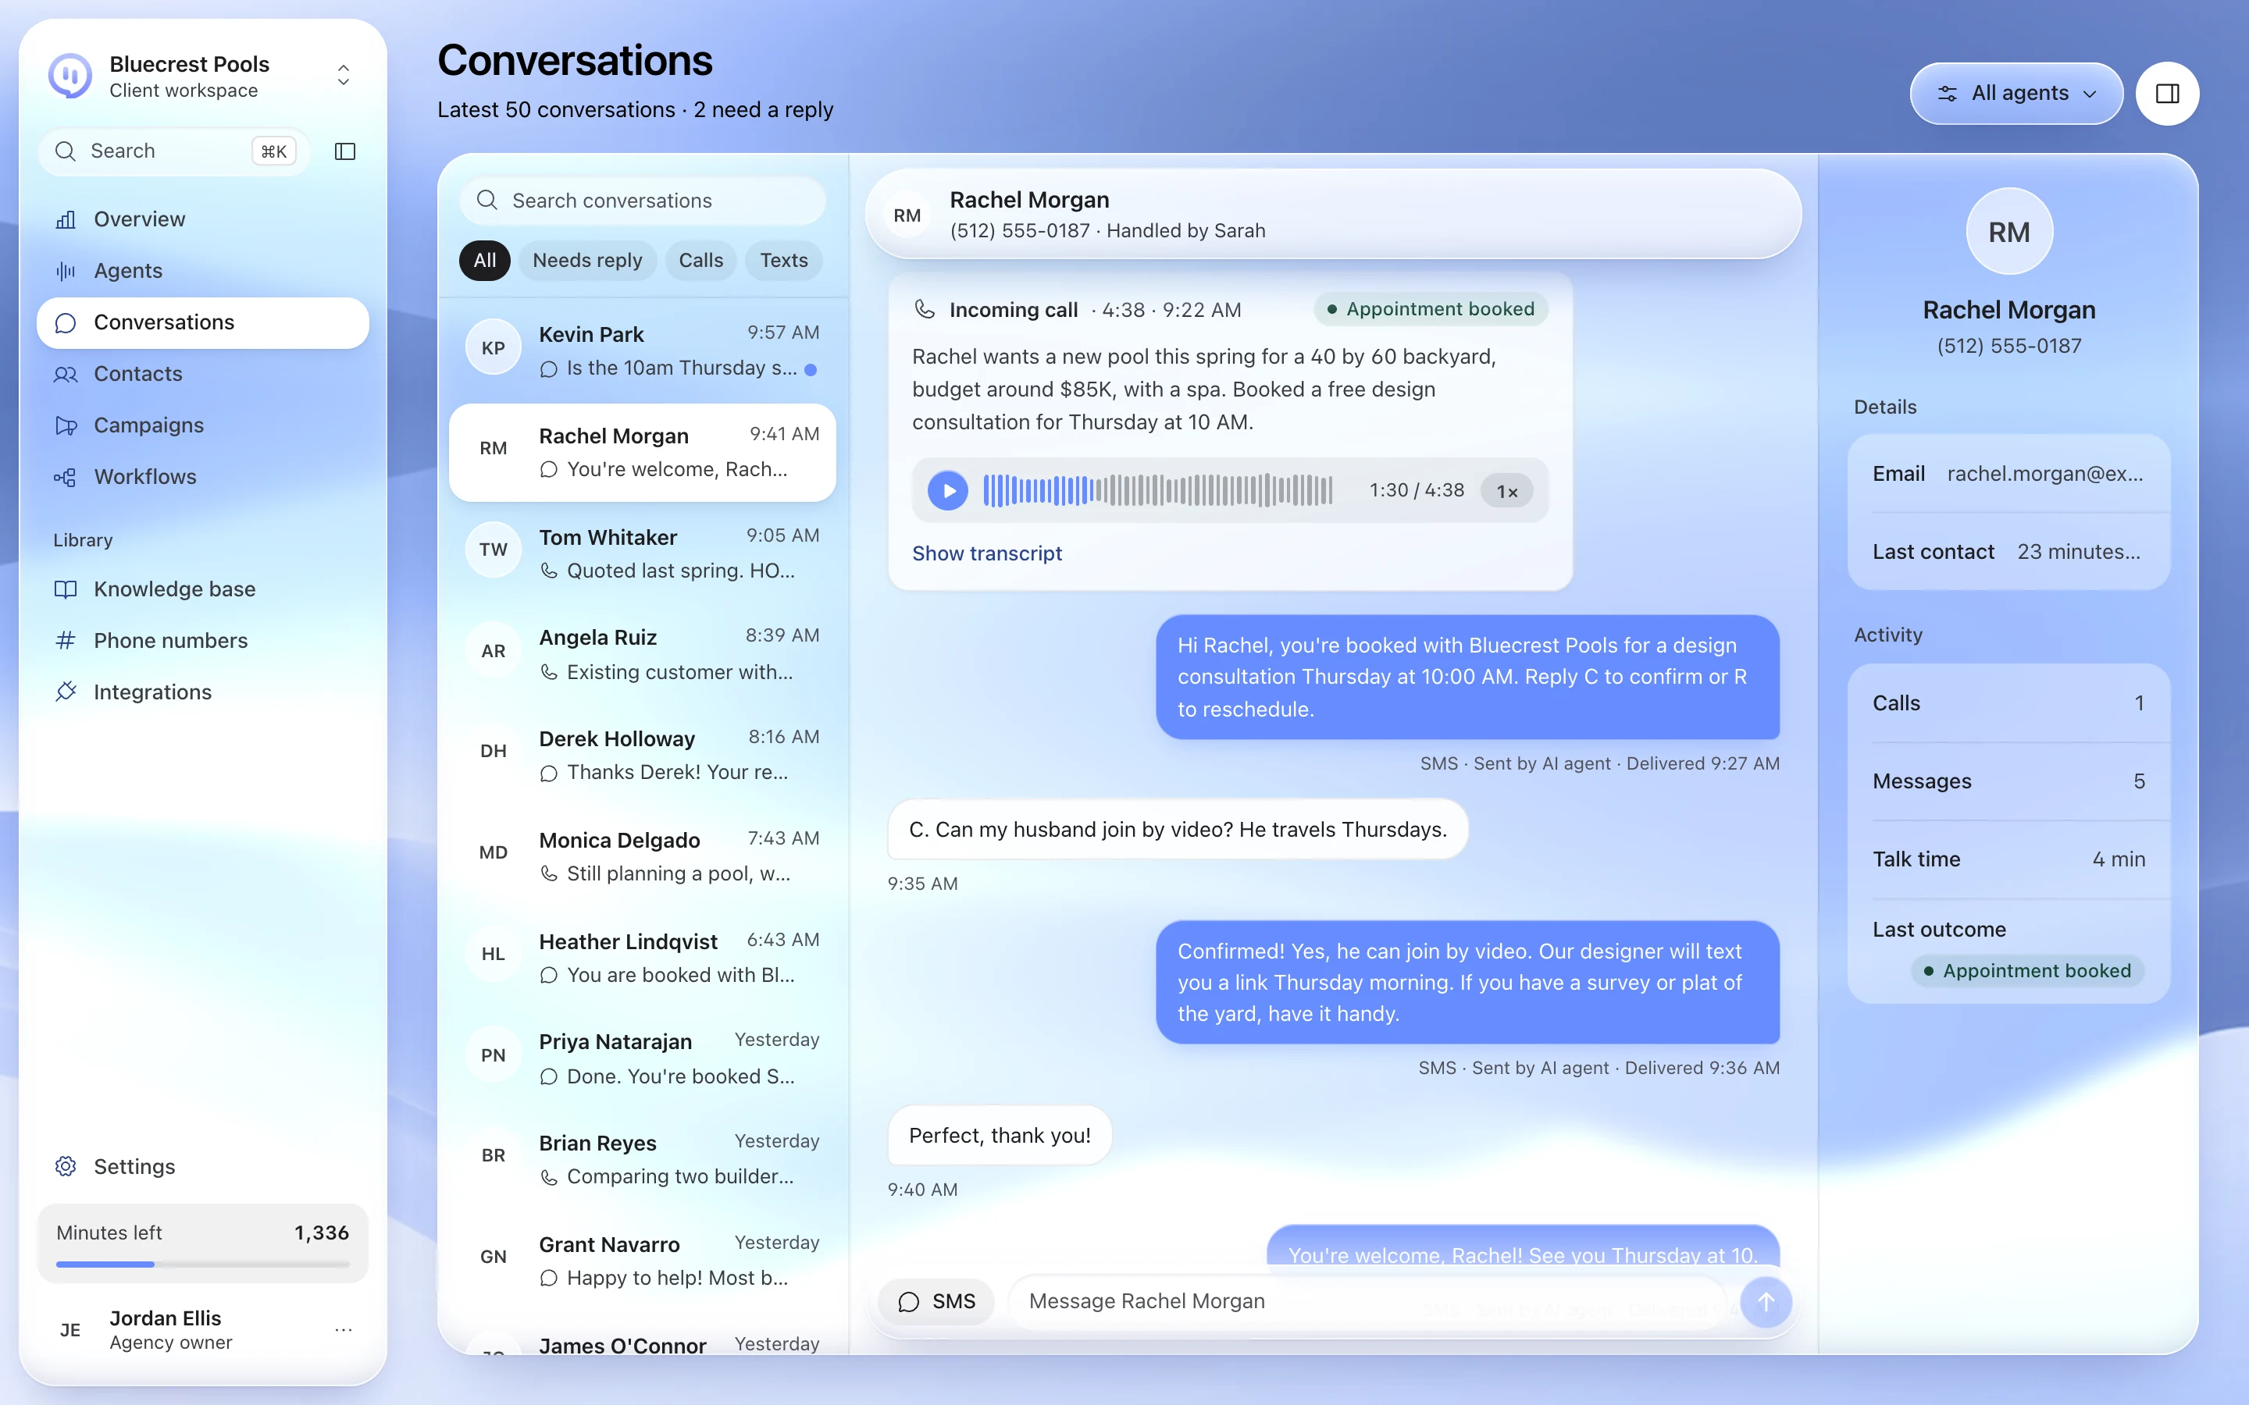Toggle the right details panel button
The image size is (2249, 1405).
[2167, 93]
